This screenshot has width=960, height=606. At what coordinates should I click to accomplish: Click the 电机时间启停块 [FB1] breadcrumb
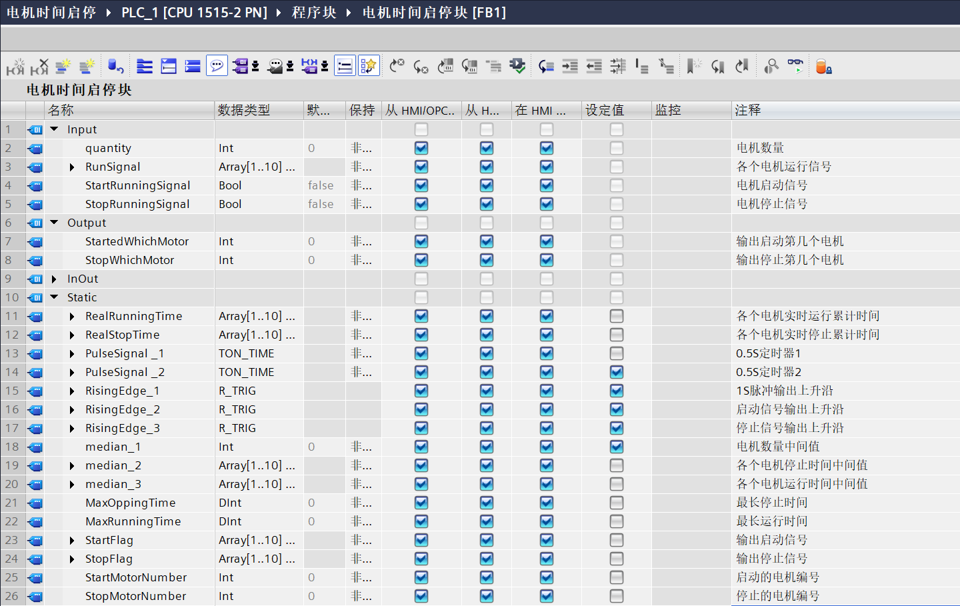click(x=435, y=13)
